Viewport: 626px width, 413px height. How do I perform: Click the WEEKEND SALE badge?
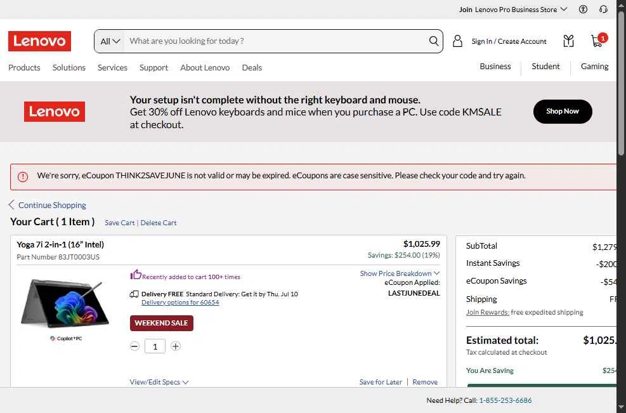pos(161,323)
